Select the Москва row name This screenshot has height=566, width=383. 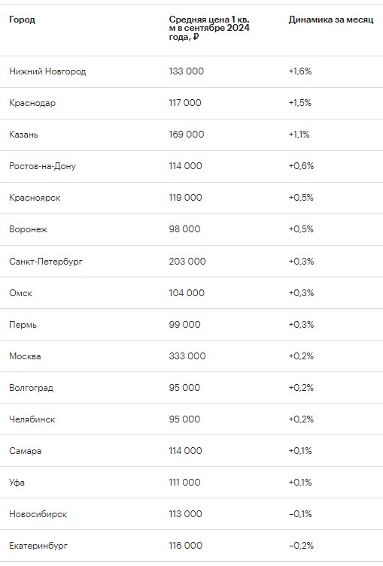25,356
